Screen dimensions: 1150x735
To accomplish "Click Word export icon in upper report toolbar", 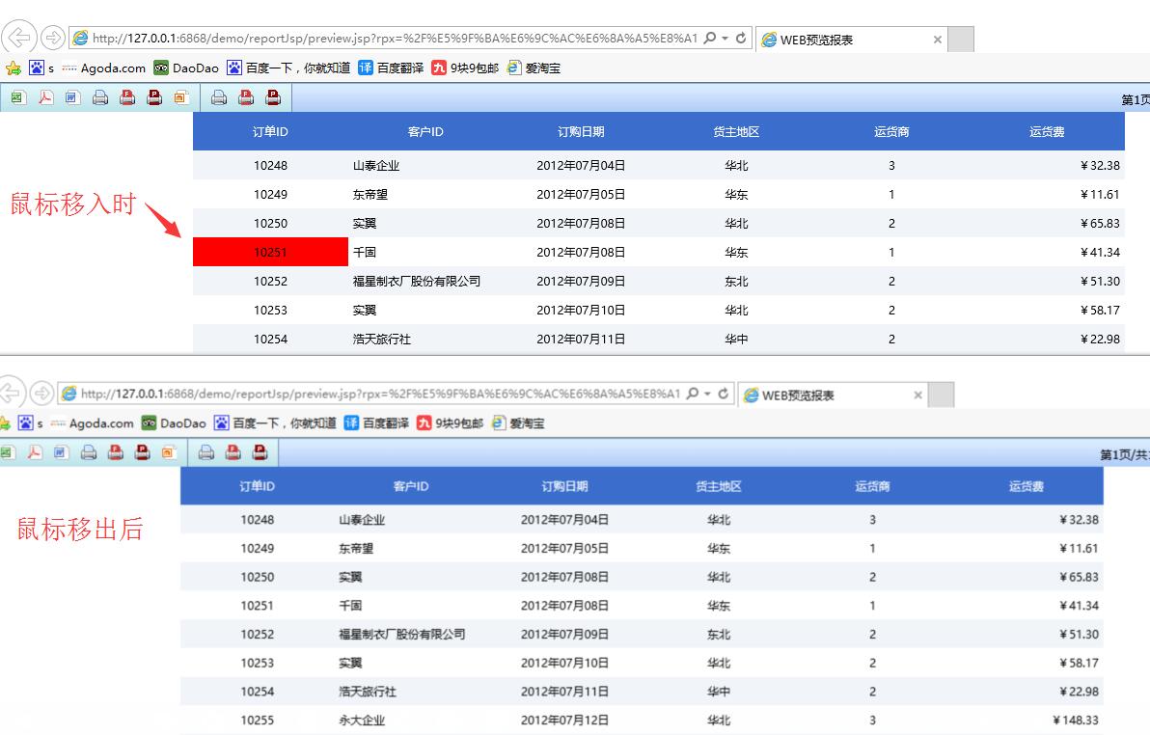I will 72,97.
